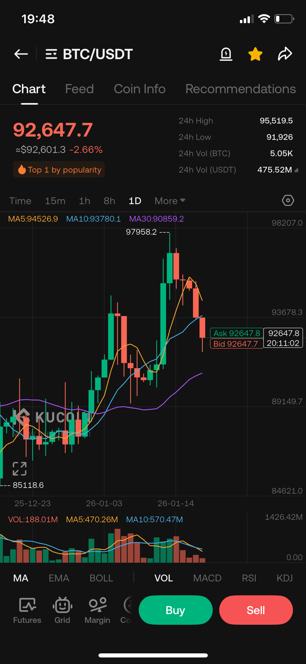
Task: Share BTC/USDT with the share arrow
Action: pos(285,54)
